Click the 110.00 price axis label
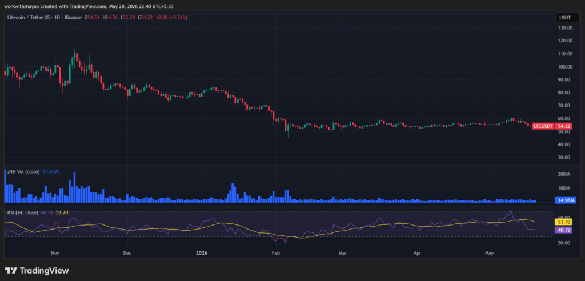Screen dimensions: 585x281 (565, 54)
